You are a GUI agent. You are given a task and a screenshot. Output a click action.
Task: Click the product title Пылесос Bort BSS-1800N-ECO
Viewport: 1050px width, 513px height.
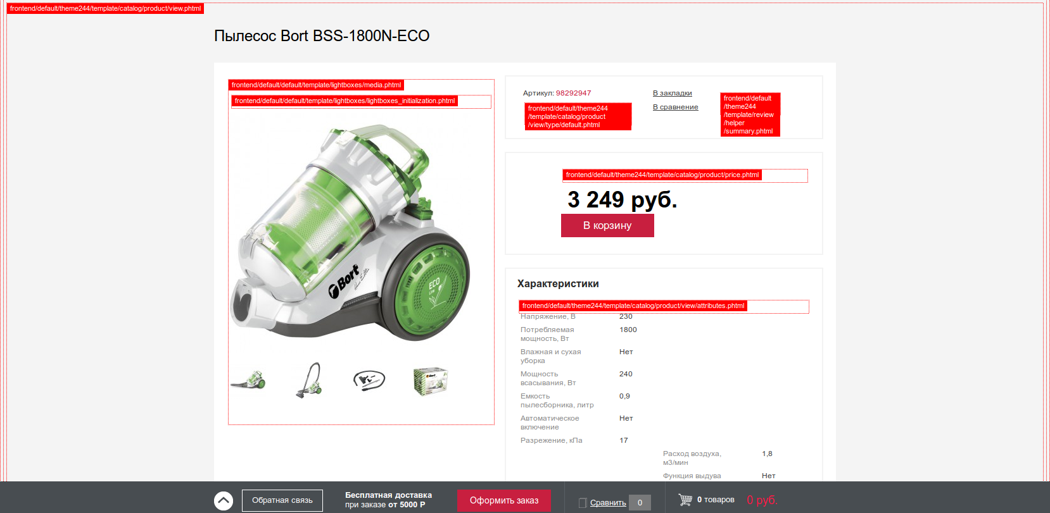pyautogui.click(x=322, y=36)
